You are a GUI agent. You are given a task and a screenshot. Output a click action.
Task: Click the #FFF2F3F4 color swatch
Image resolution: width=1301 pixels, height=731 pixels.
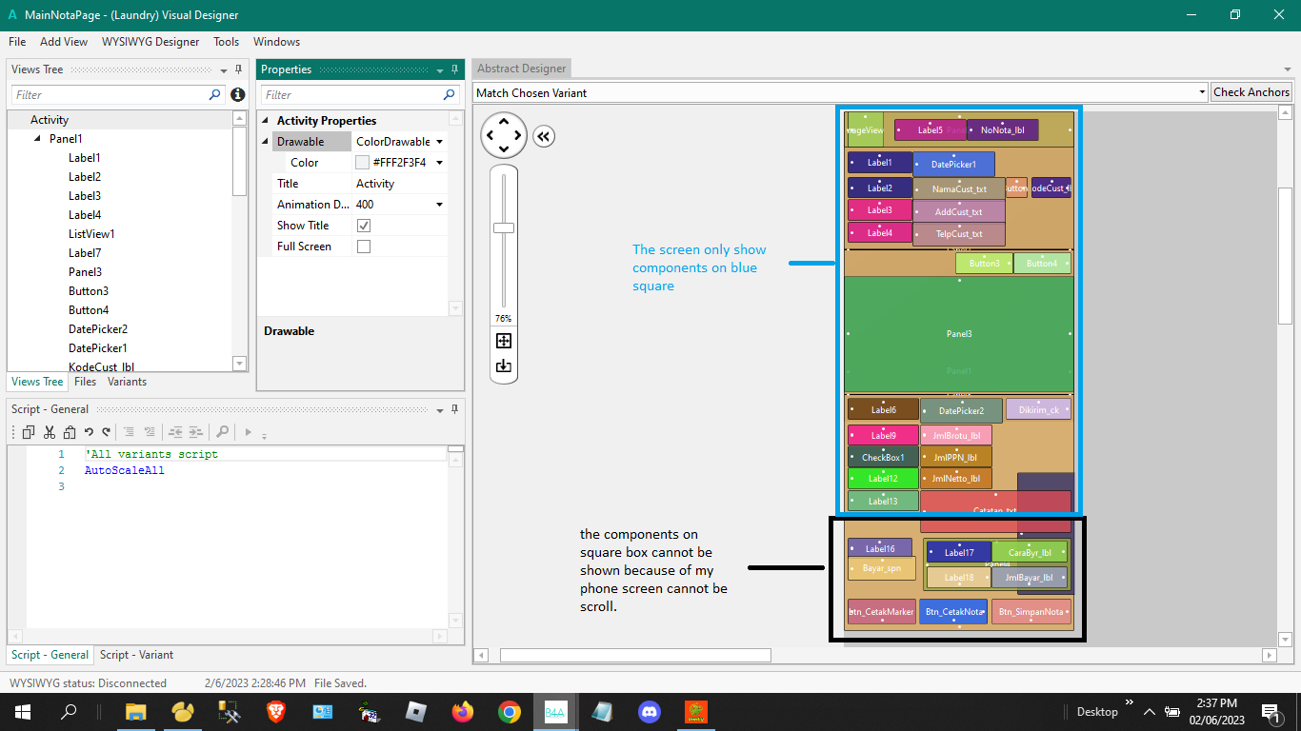pyautogui.click(x=362, y=163)
